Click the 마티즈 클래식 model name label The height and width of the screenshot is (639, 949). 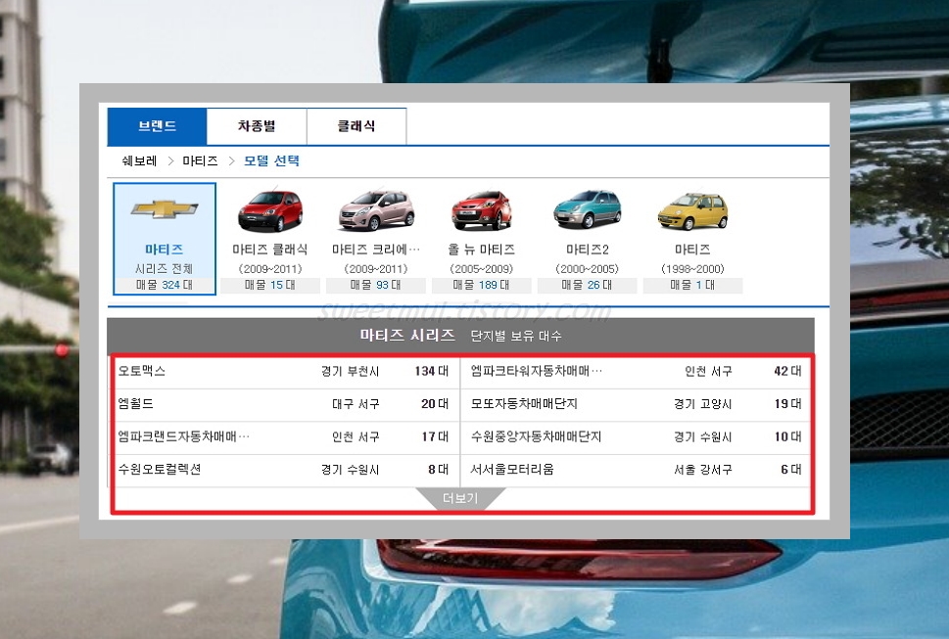270,250
